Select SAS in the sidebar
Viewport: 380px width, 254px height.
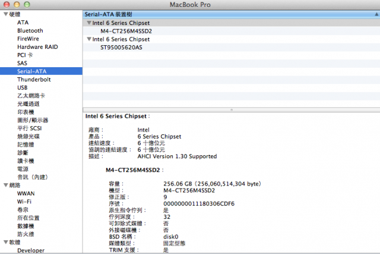22,63
